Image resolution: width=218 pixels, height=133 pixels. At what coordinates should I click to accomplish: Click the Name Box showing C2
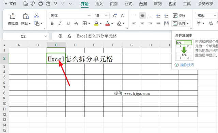coord(26,36)
